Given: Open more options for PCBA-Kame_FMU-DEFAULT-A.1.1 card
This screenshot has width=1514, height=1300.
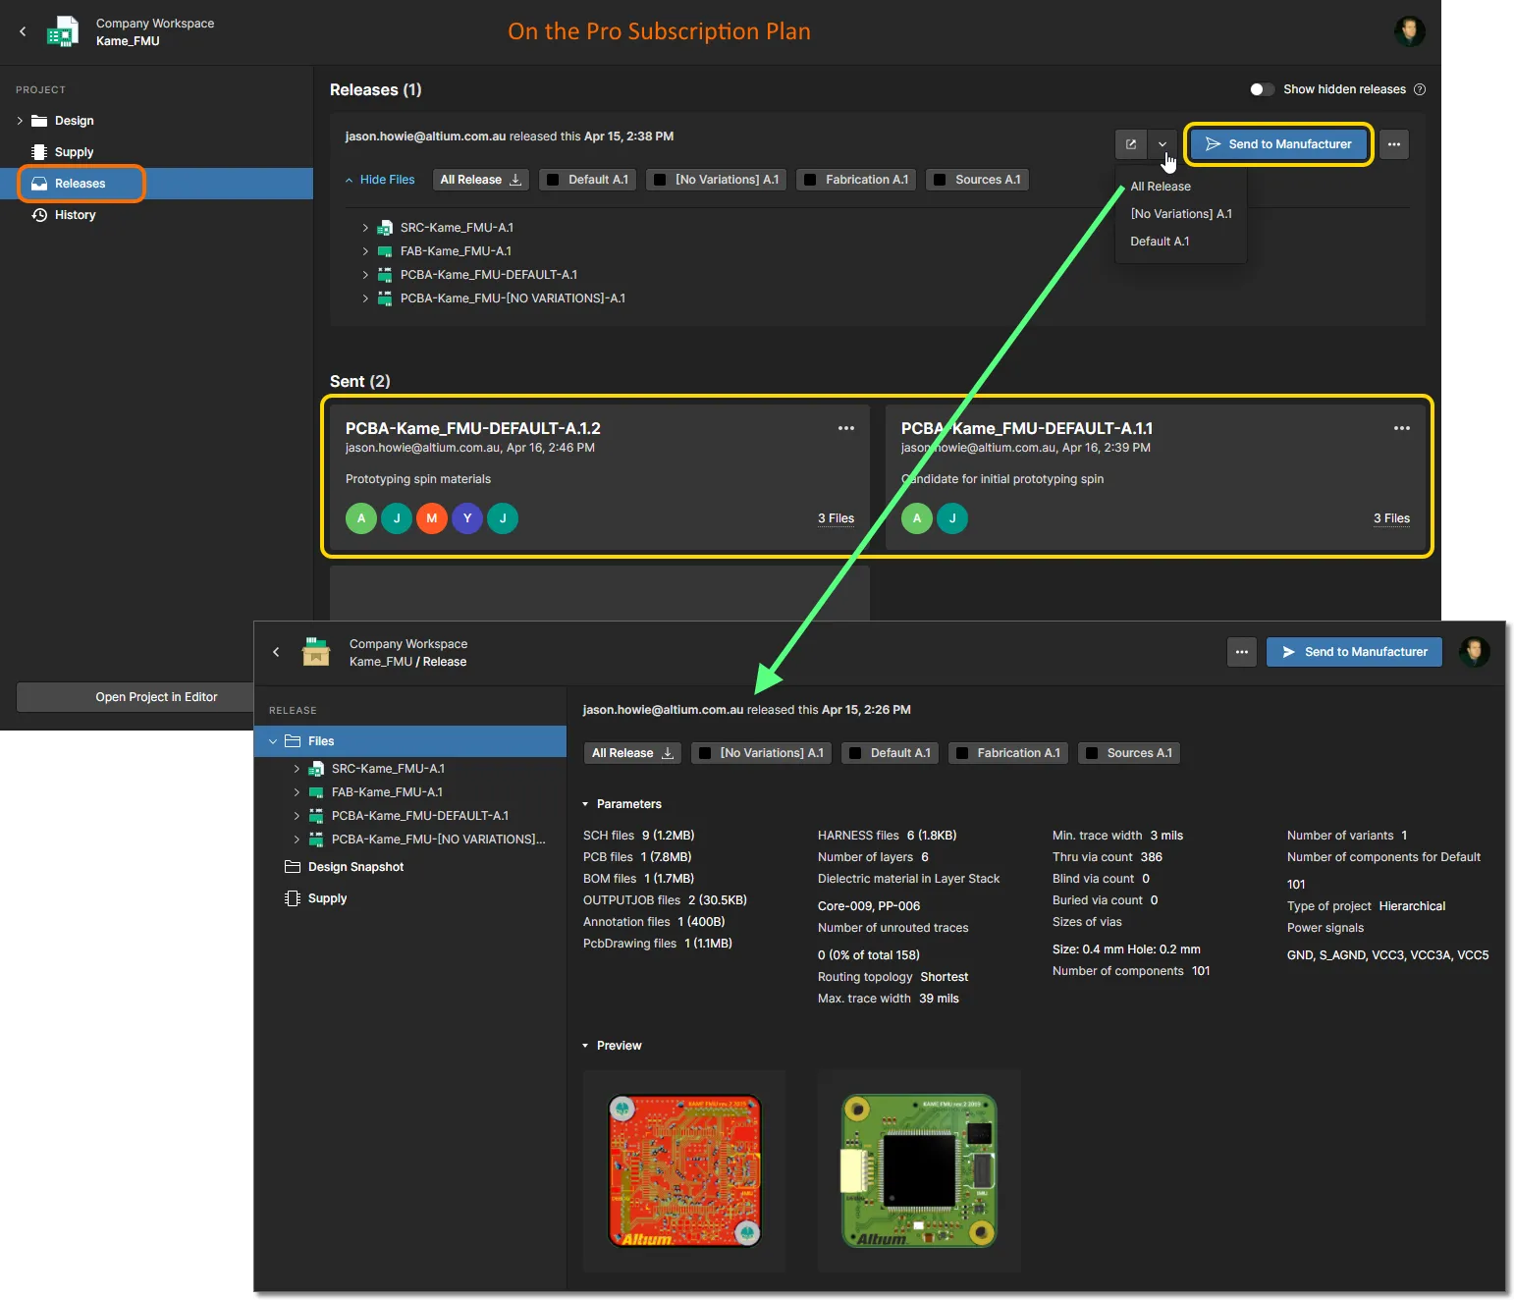Looking at the screenshot, I should click(x=1401, y=428).
